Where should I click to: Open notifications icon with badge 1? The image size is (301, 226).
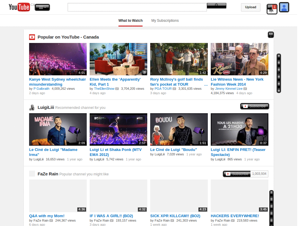[x=272, y=9]
